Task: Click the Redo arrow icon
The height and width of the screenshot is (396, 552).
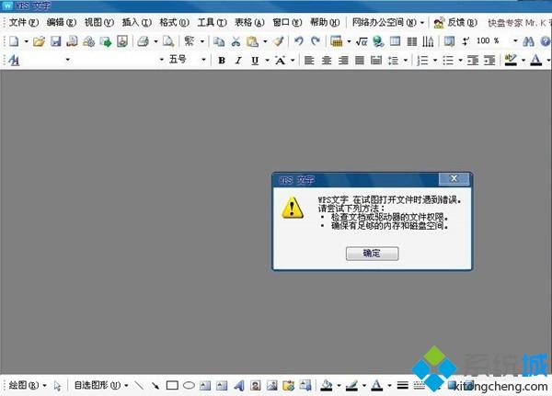Action: coord(316,41)
